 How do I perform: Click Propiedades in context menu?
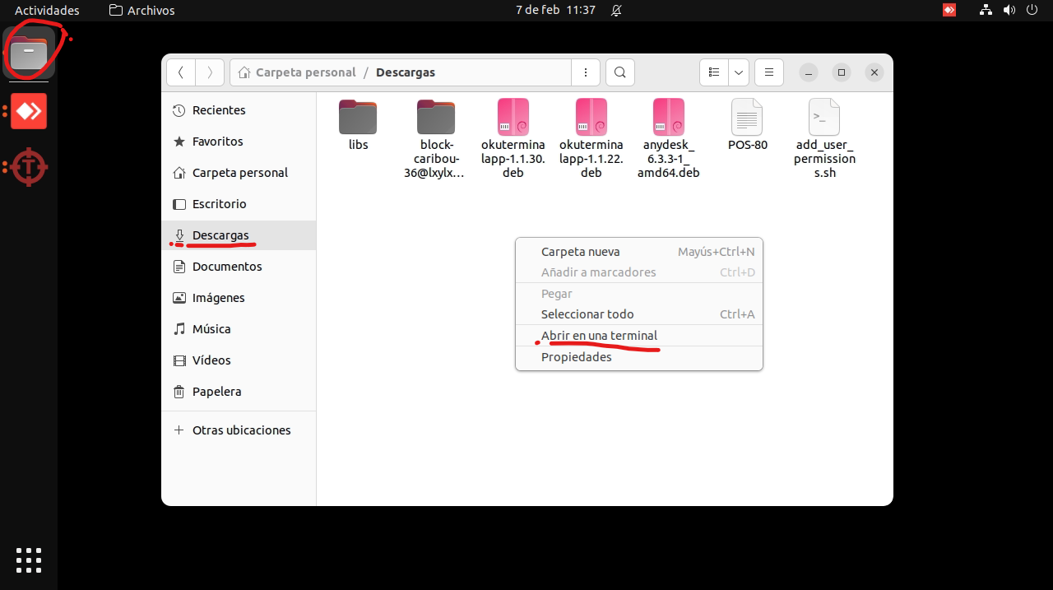(576, 357)
